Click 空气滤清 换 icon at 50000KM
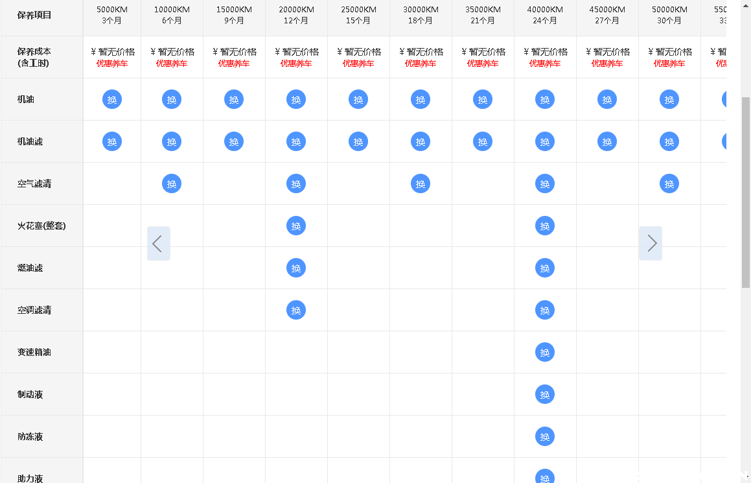 [669, 183]
